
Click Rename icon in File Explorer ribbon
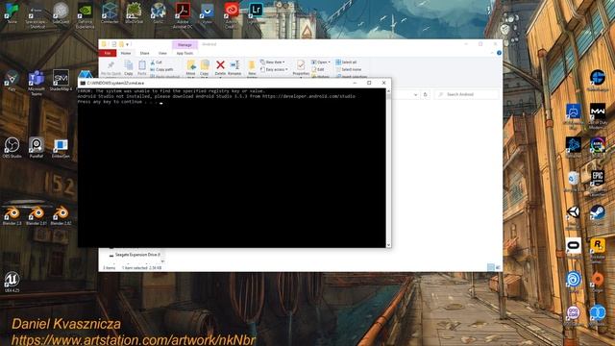234,67
